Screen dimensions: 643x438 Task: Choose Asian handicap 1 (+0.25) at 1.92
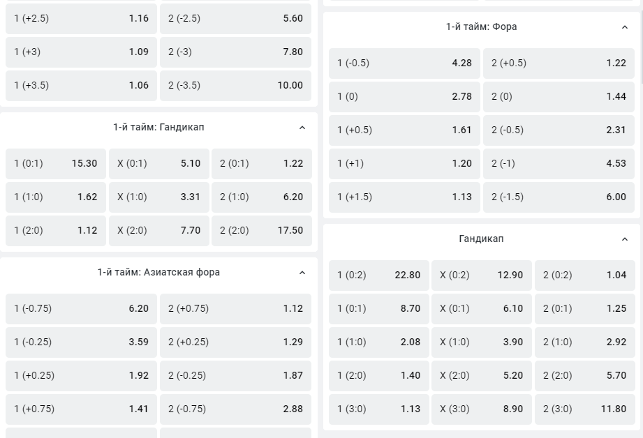coord(81,375)
